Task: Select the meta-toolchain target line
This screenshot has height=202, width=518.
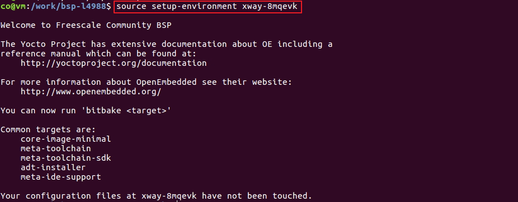Action: point(55,148)
